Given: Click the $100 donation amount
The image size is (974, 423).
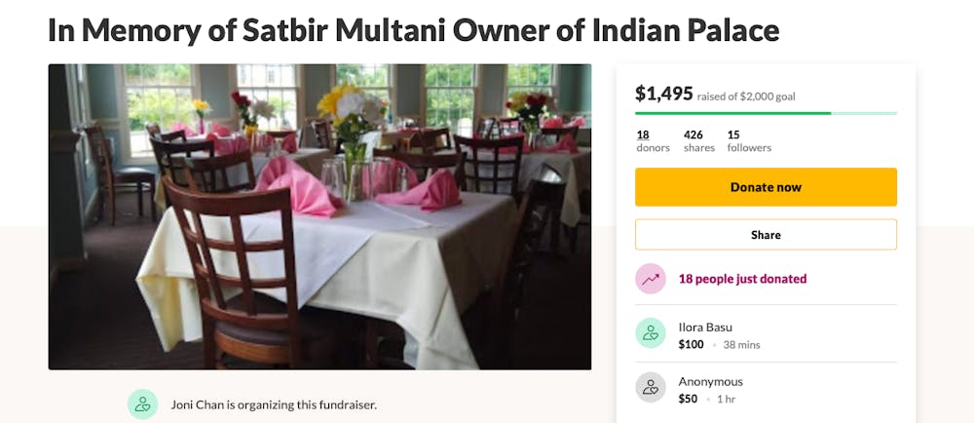Looking at the screenshot, I should [691, 344].
